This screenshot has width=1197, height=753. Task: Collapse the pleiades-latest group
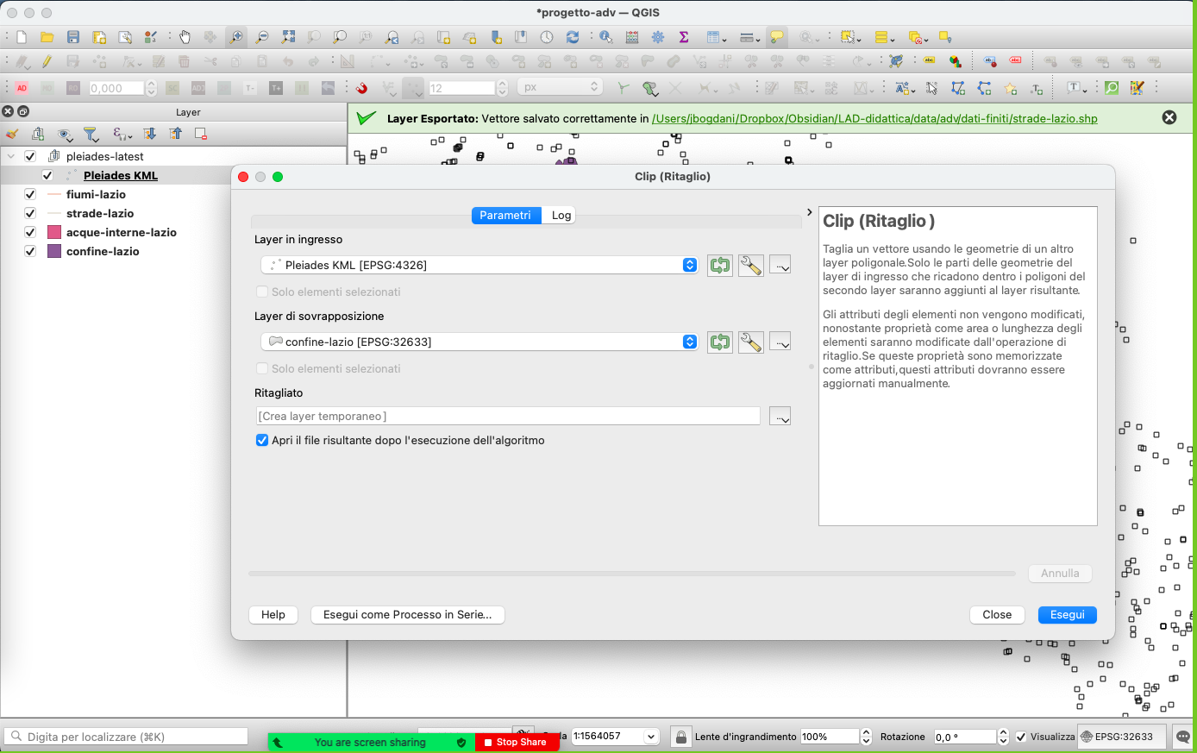11,156
